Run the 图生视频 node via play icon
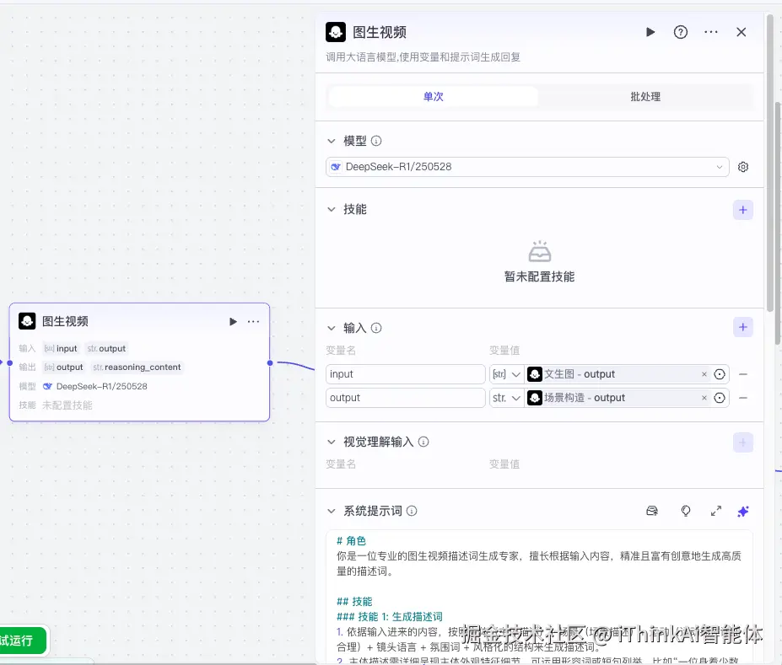The width and height of the screenshot is (782, 665). [x=650, y=32]
